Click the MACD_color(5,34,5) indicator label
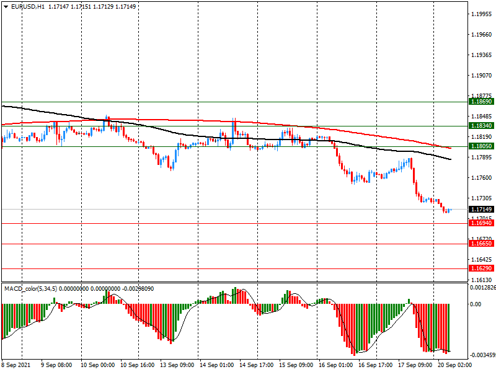496x372 pixels. [31, 289]
